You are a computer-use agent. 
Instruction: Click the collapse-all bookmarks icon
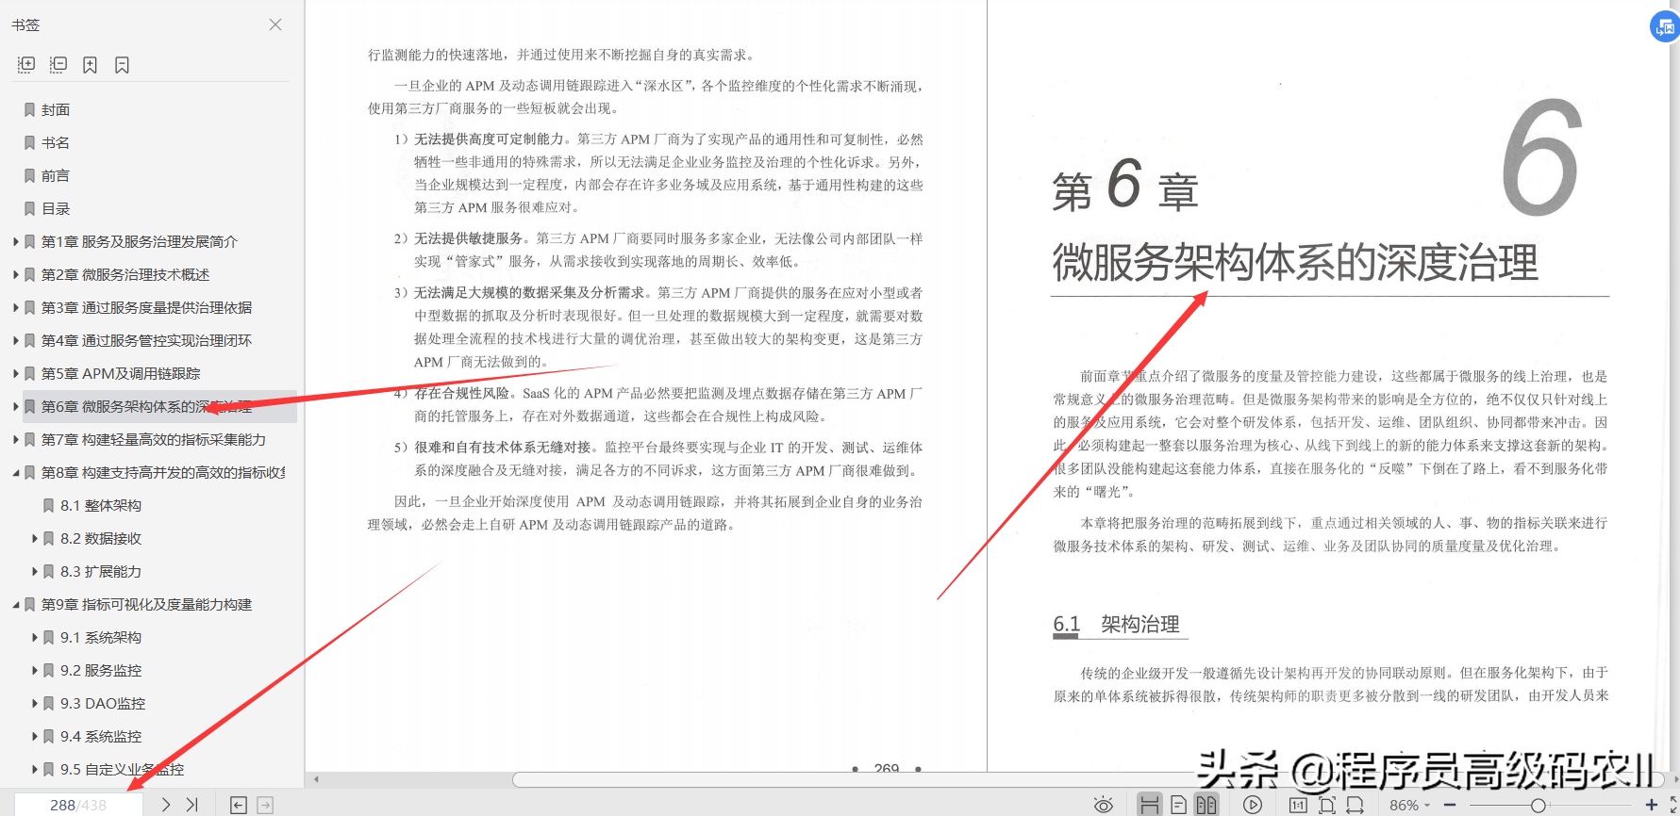point(58,64)
